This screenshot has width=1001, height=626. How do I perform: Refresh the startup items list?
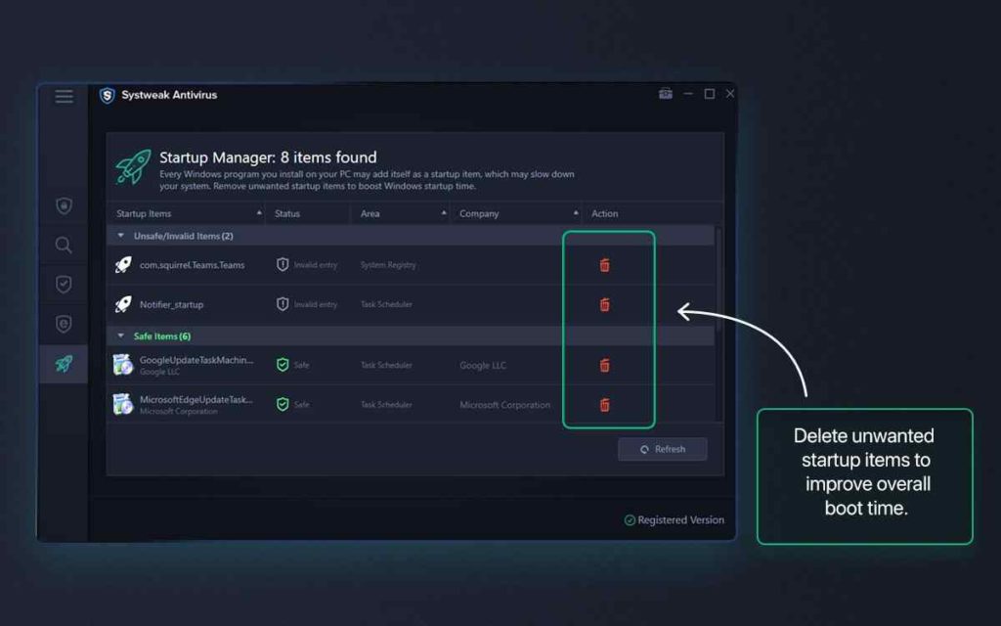(662, 449)
